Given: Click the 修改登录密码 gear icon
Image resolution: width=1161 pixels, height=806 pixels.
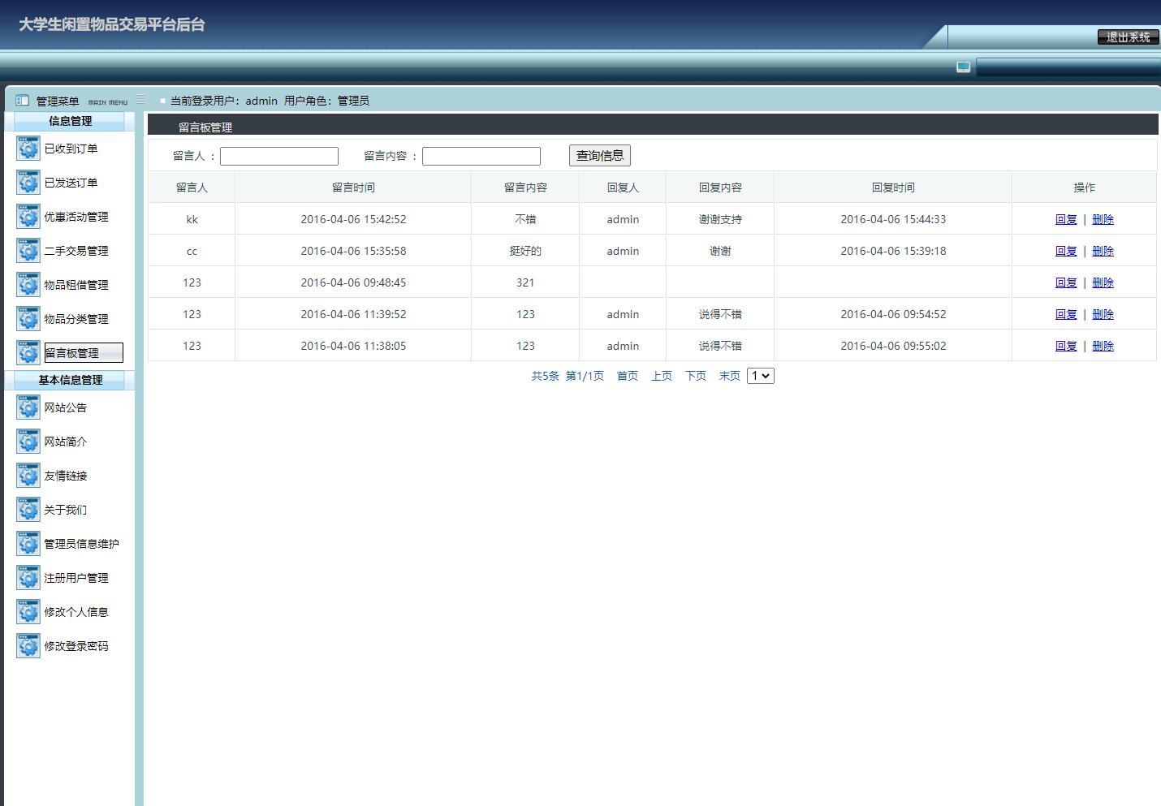Looking at the screenshot, I should pos(28,646).
